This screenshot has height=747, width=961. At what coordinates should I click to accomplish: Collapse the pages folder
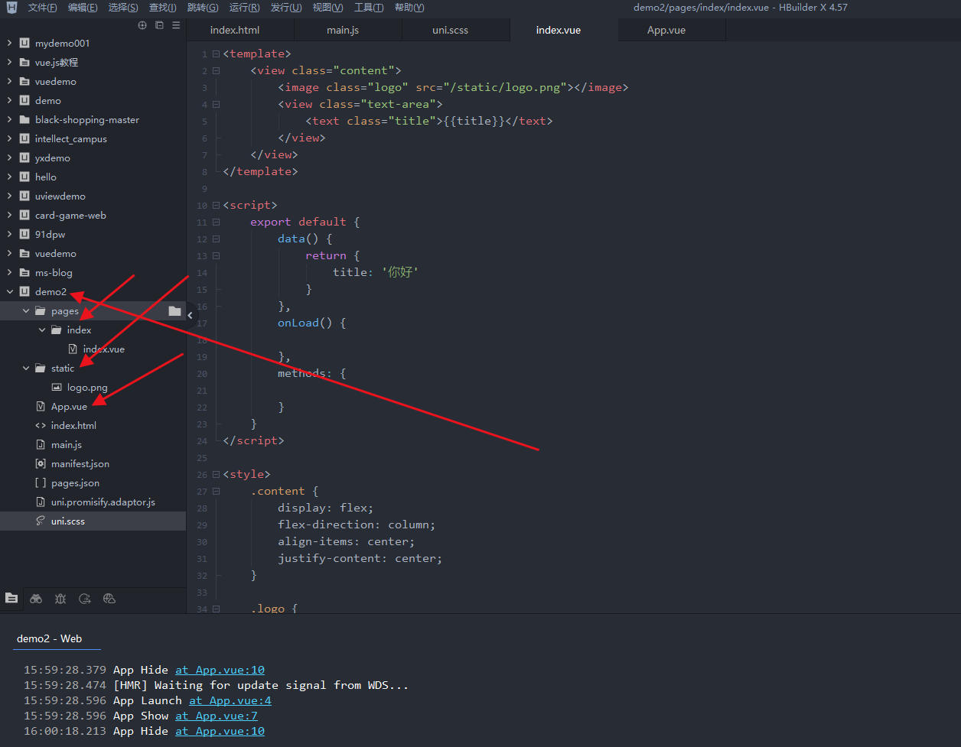pos(25,311)
